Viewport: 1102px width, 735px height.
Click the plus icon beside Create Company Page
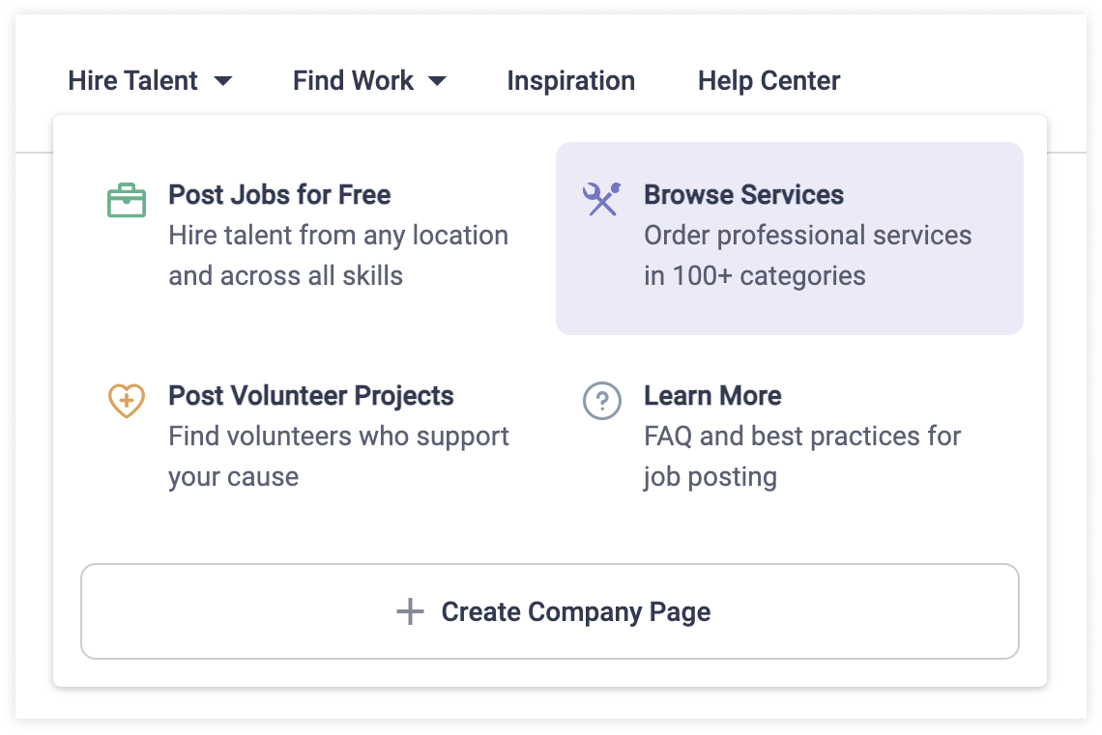click(x=410, y=611)
